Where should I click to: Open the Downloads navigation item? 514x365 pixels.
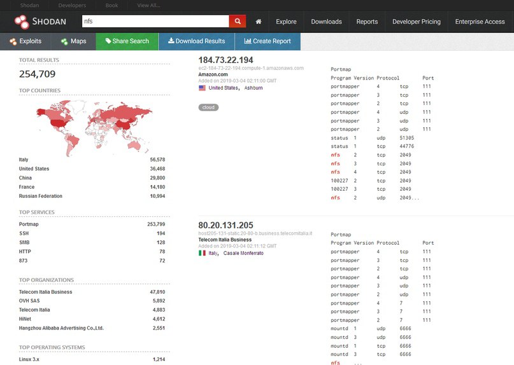326,22
